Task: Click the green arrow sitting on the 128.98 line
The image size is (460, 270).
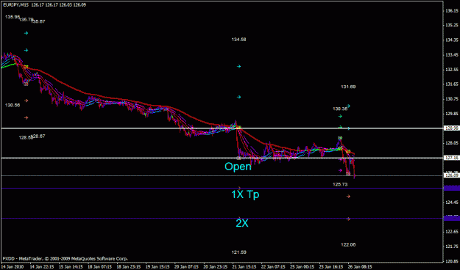Action: coord(340,127)
